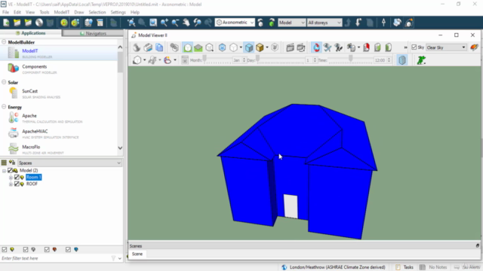Toggle the Model (2) checkbox
Viewport: 483px width, 271px height.
click(10, 170)
